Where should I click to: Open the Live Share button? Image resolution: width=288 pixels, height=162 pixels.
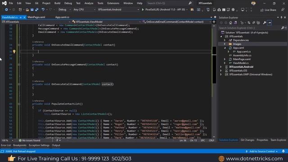pos(268,10)
